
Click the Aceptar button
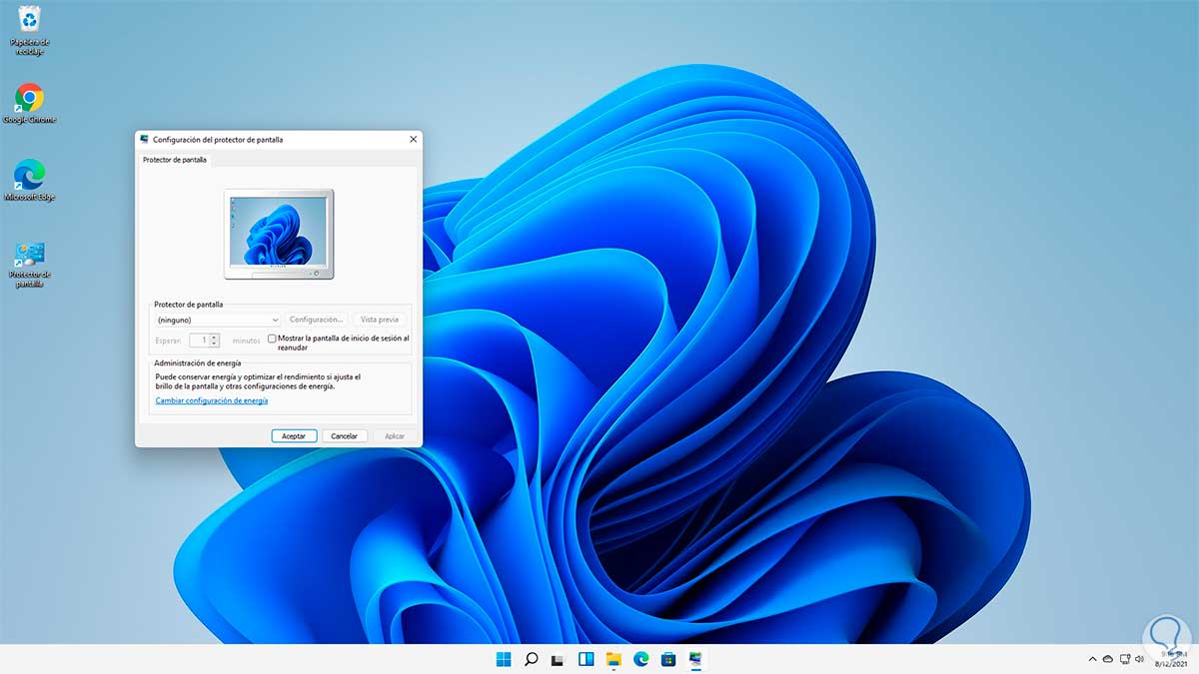pos(294,436)
